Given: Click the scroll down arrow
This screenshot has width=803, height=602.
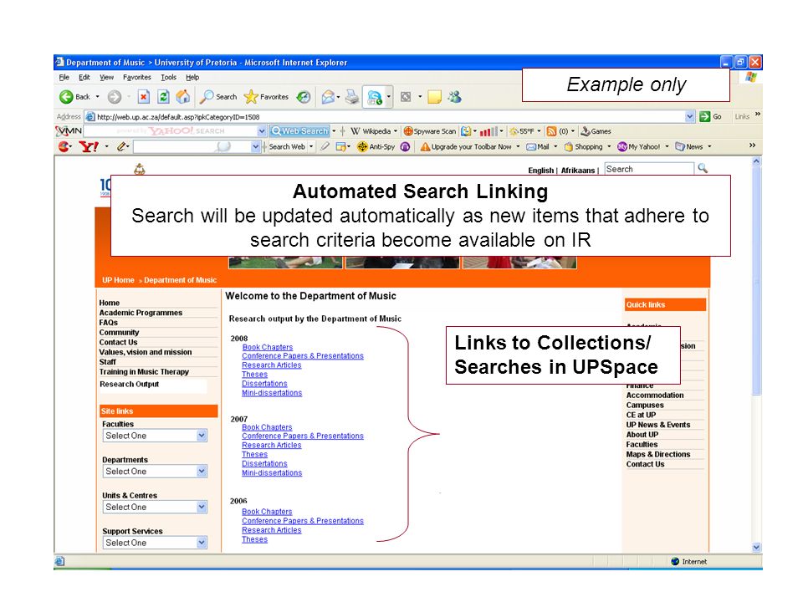Looking at the screenshot, I should click(x=756, y=547).
